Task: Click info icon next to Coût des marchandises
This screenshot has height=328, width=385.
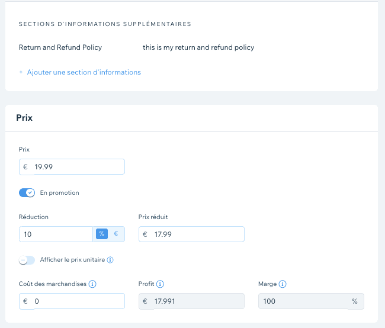Action: [x=92, y=284]
